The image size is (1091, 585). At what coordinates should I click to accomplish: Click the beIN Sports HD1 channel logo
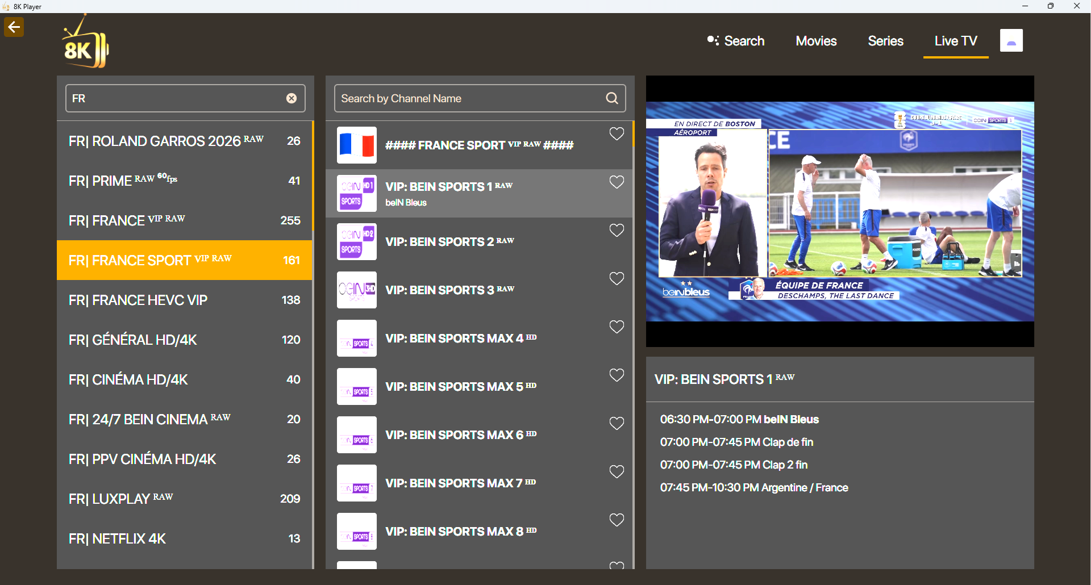(x=357, y=193)
